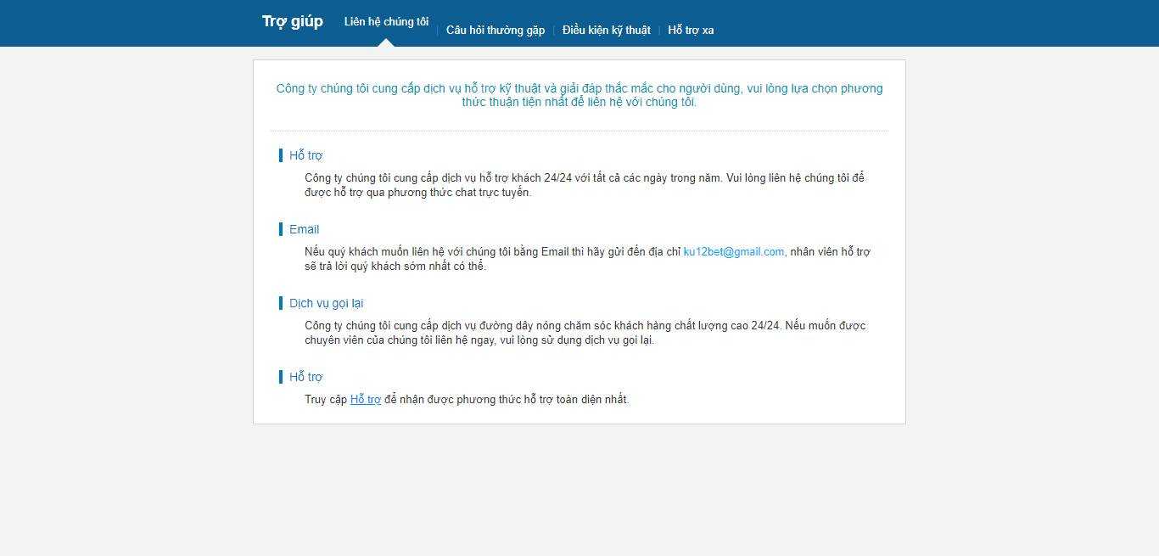This screenshot has height=556, width=1159.
Task: Click the Dịch vụ gọi lại heading
Action: [326, 303]
